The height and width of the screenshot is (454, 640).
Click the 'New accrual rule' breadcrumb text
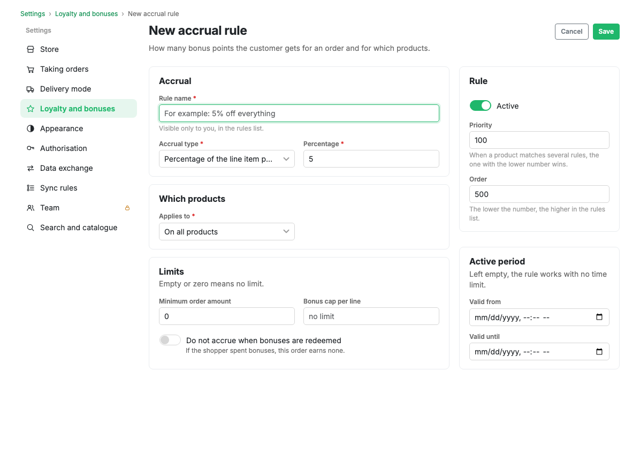pyautogui.click(x=154, y=14)
